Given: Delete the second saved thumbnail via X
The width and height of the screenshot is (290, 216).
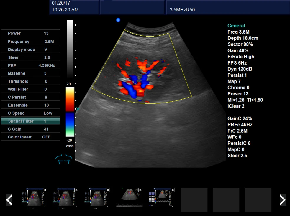Looking at the screenshot, I should 76,190.
